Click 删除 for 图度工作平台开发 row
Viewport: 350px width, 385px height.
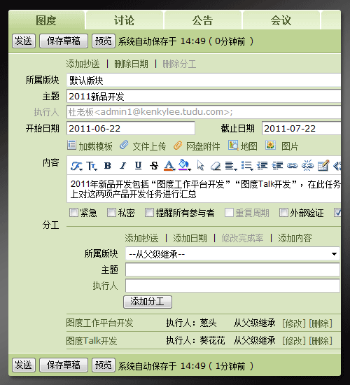321,323
